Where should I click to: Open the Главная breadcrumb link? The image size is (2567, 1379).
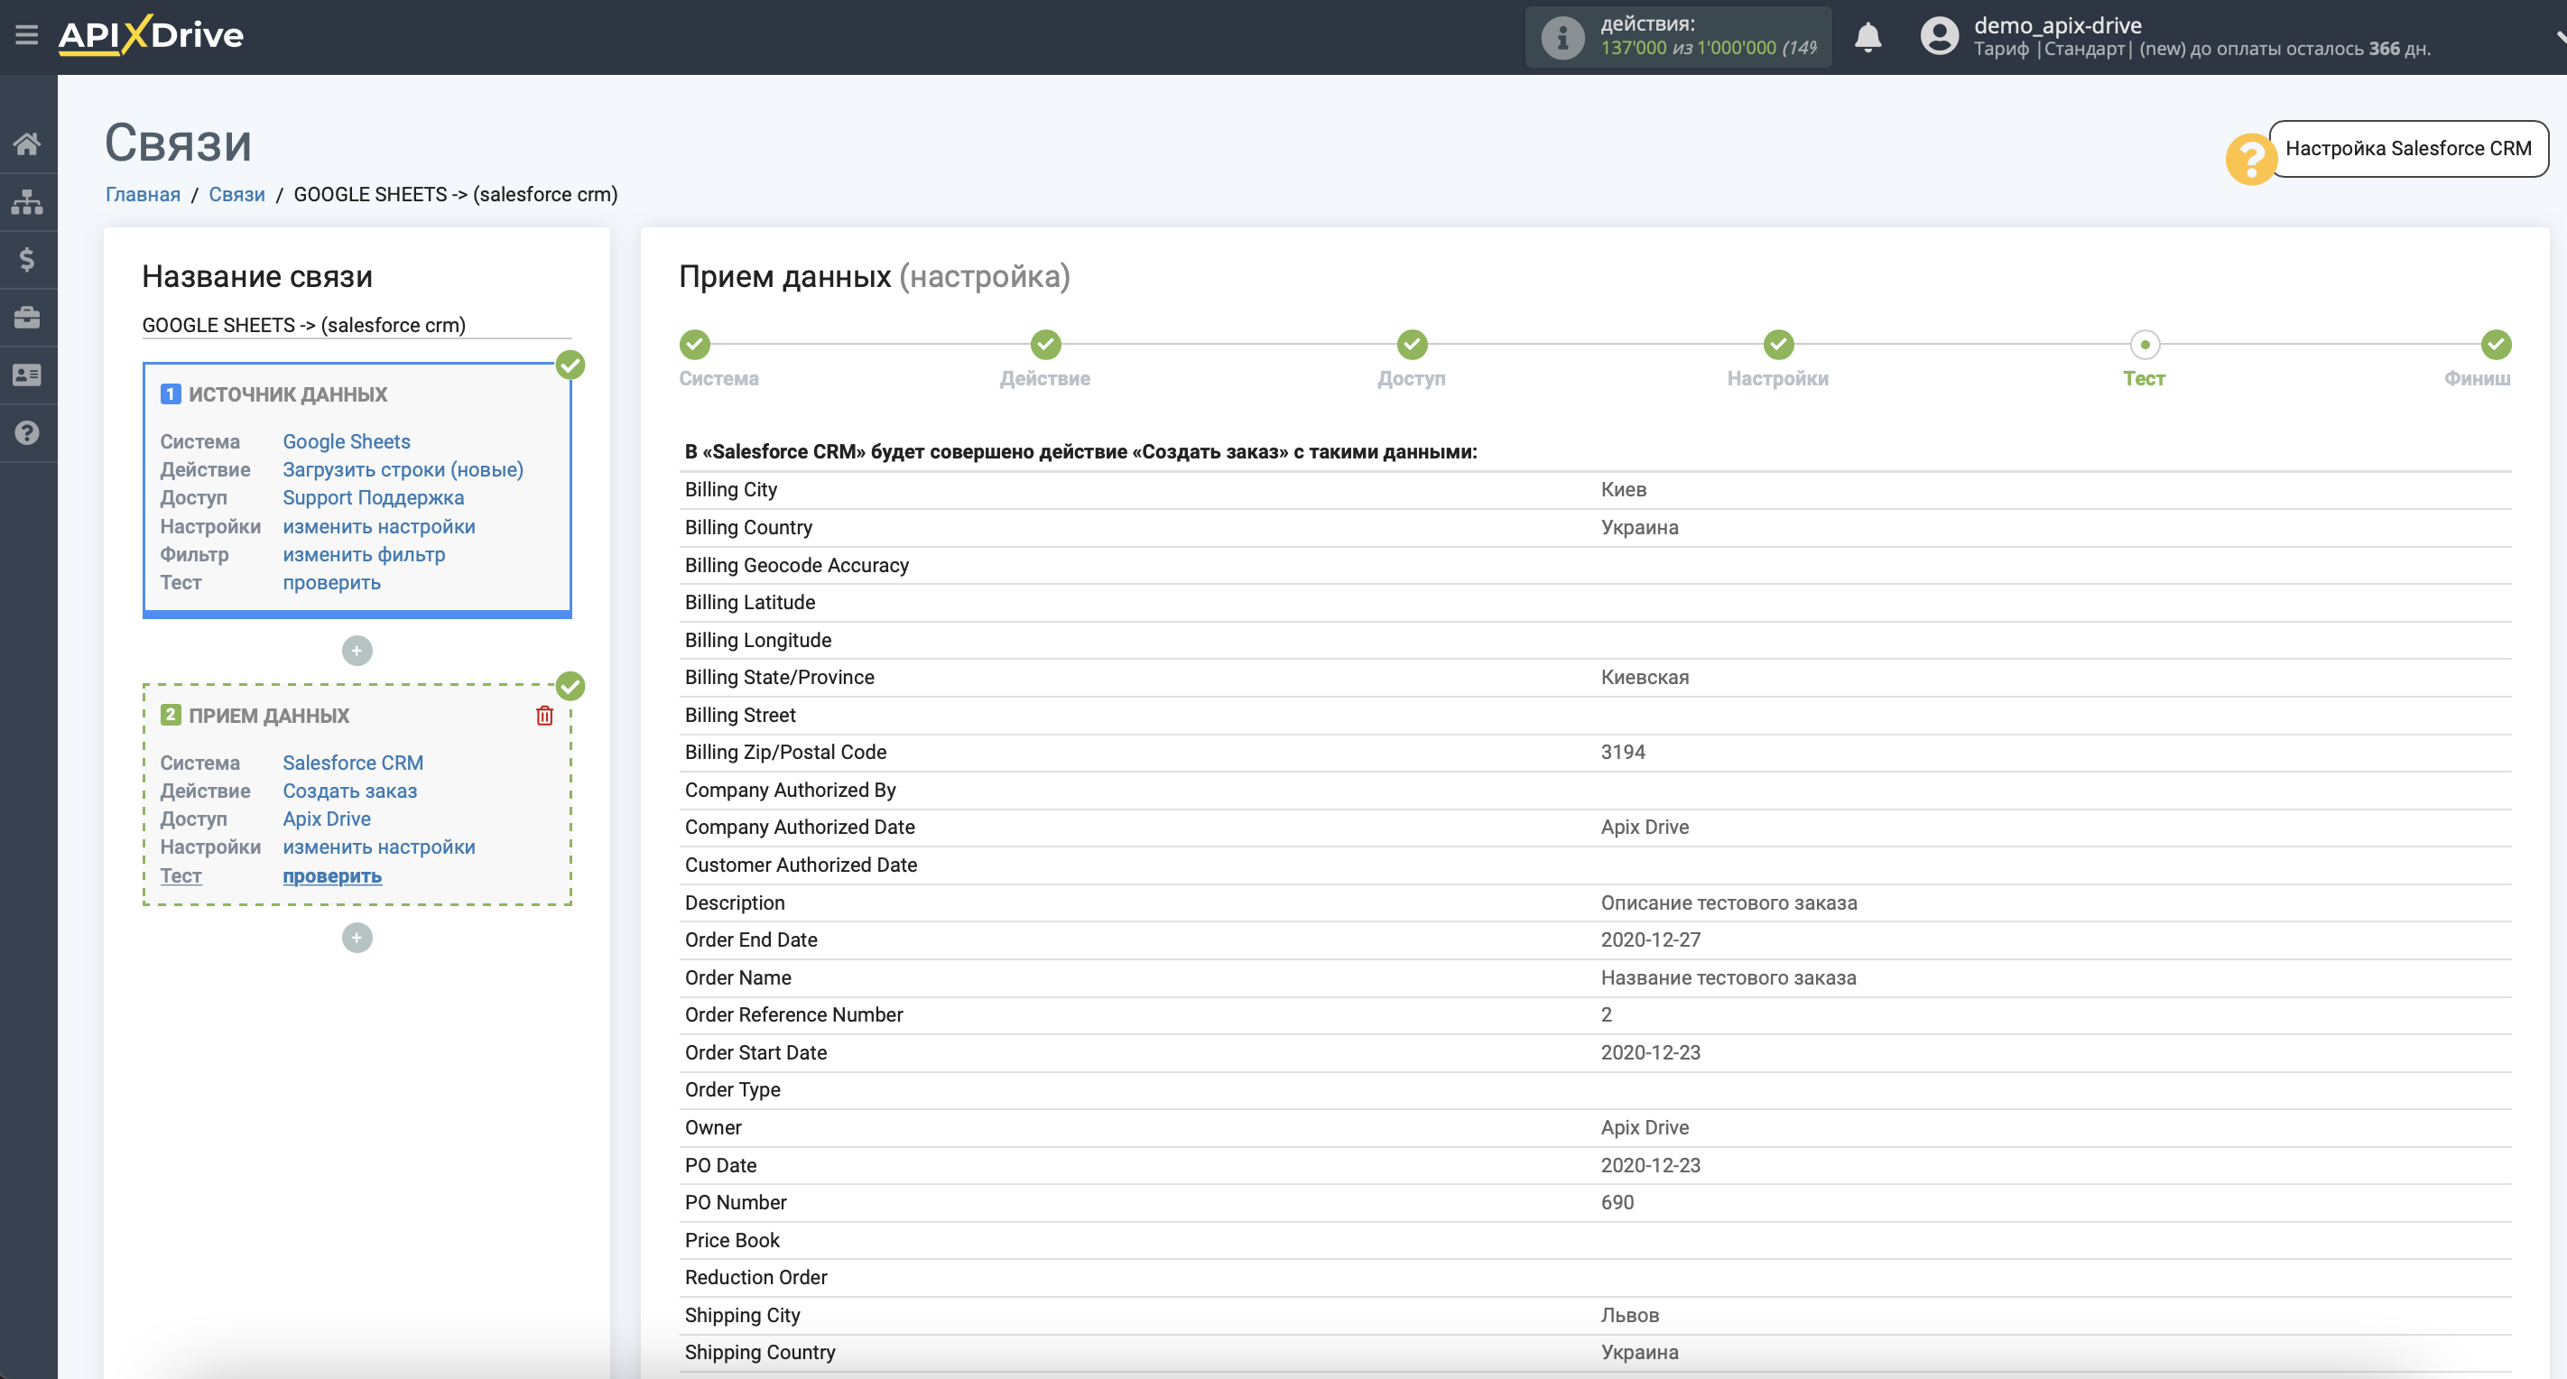tap(144, 194)
